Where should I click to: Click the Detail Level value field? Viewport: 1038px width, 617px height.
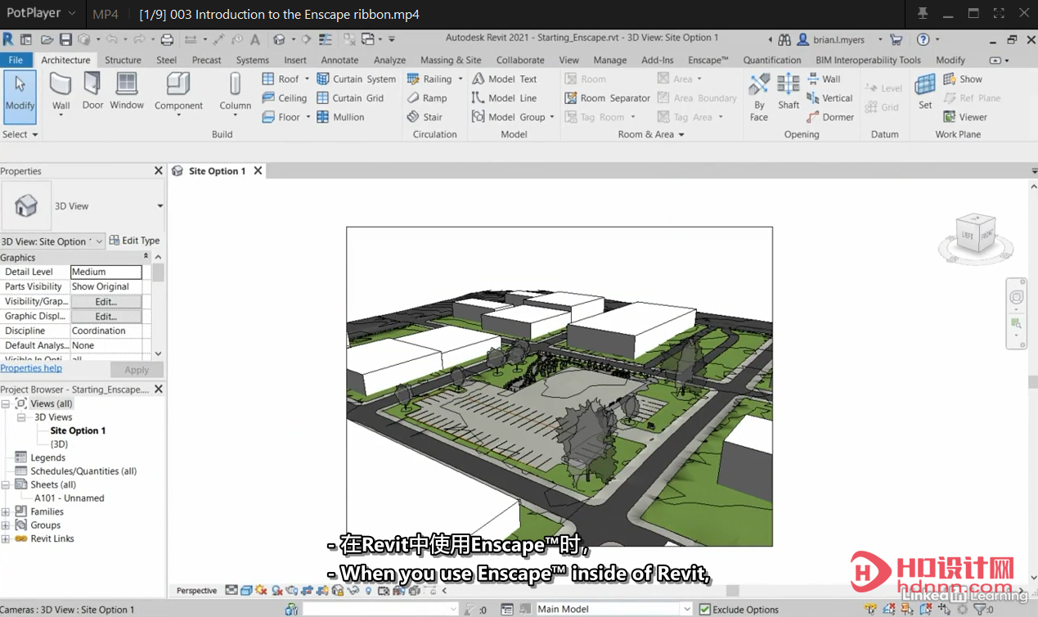[x=106, y=272]
